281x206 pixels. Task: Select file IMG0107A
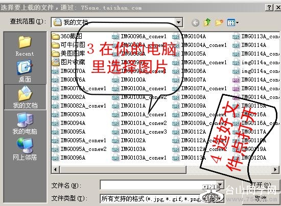click(189, 80)
